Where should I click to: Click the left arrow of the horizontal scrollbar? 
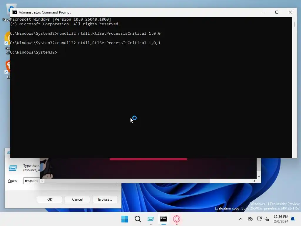42,181
